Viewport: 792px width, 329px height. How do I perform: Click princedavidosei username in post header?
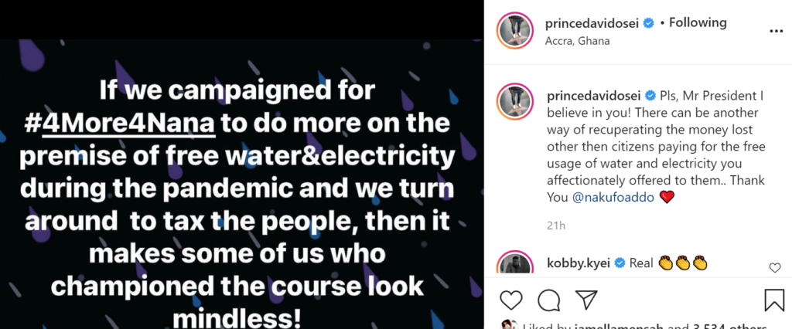tap(593, 23)
